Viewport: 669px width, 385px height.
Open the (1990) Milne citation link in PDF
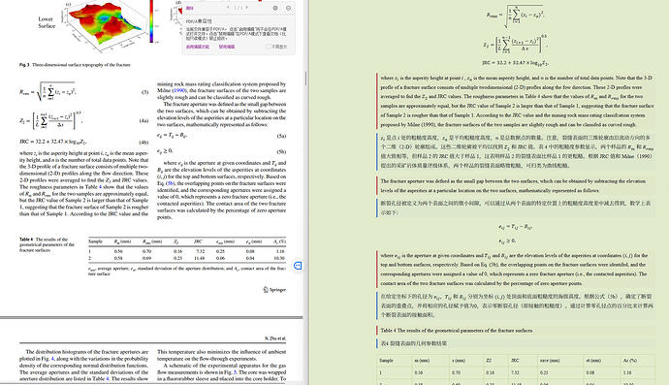point(178,90)
